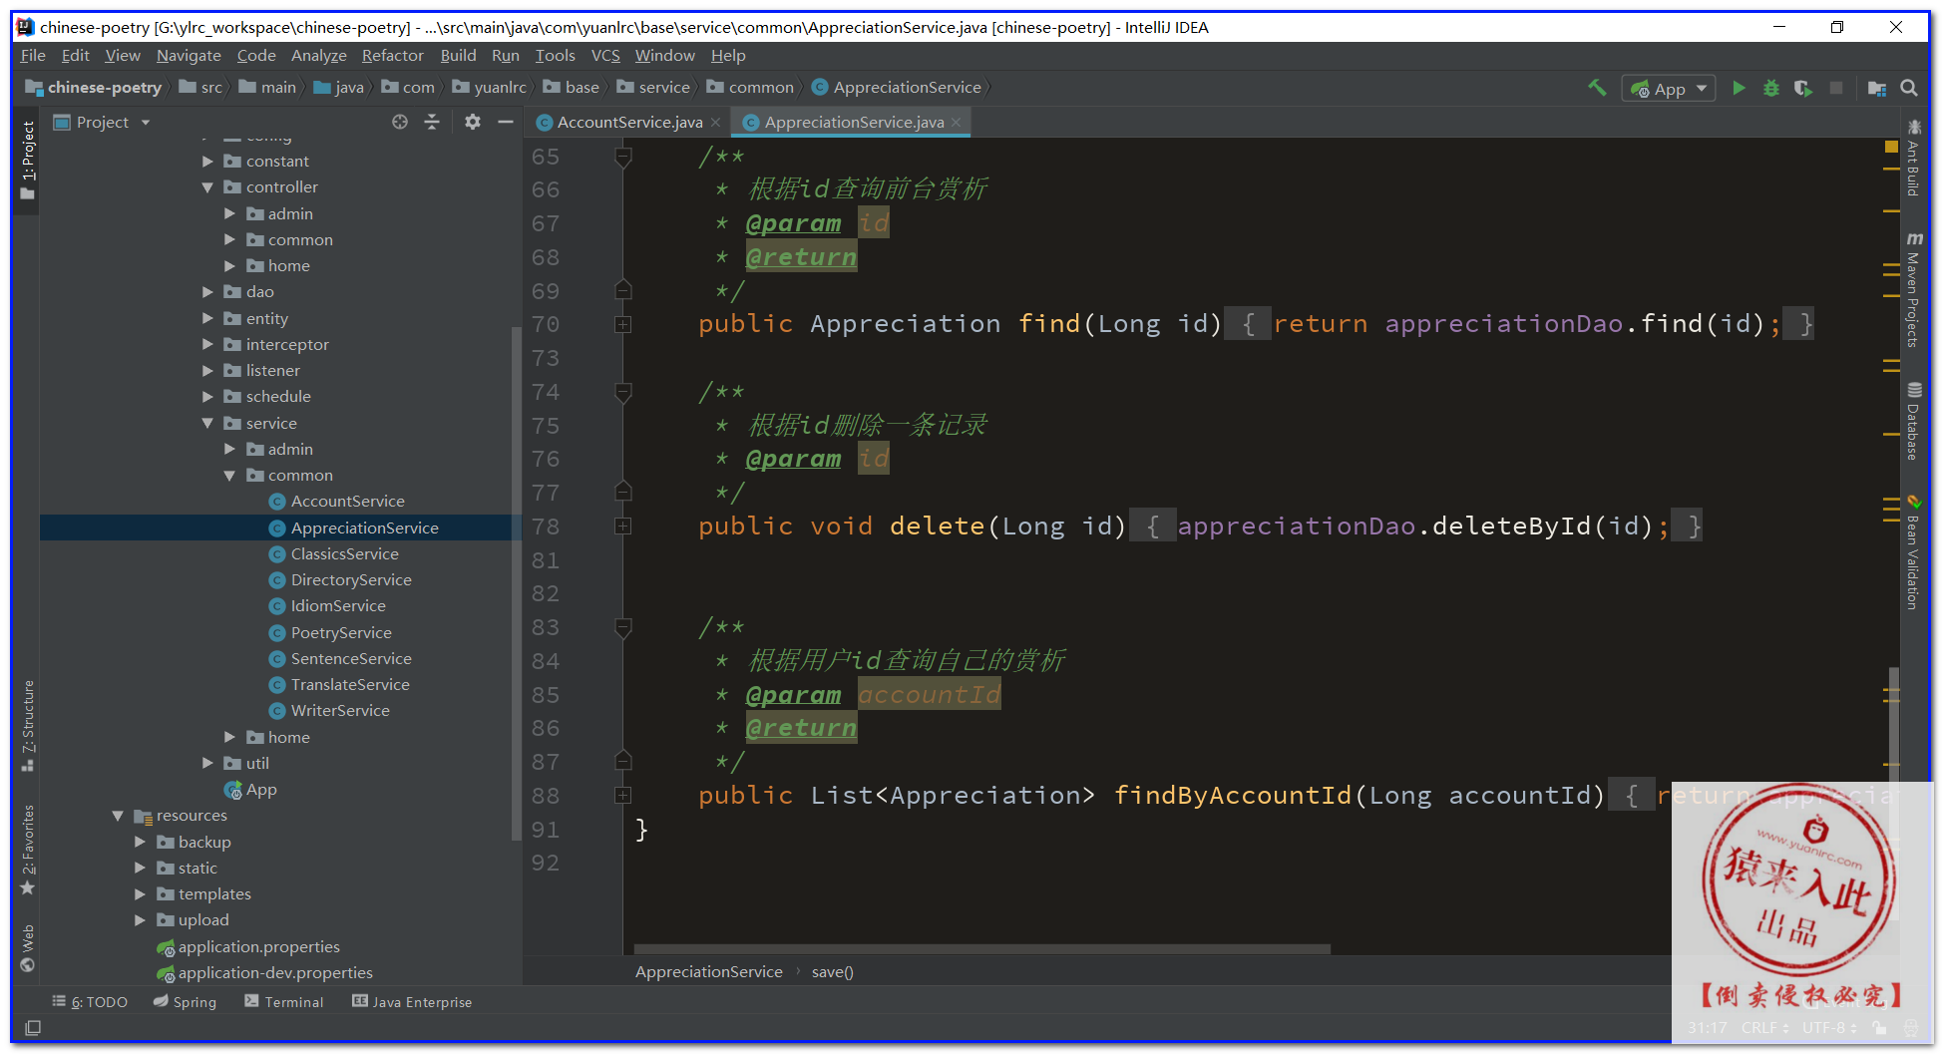1942x1054 pixels.
Task: Open the Tools menu
Action: pyautogui.click(x=555, y=56)
